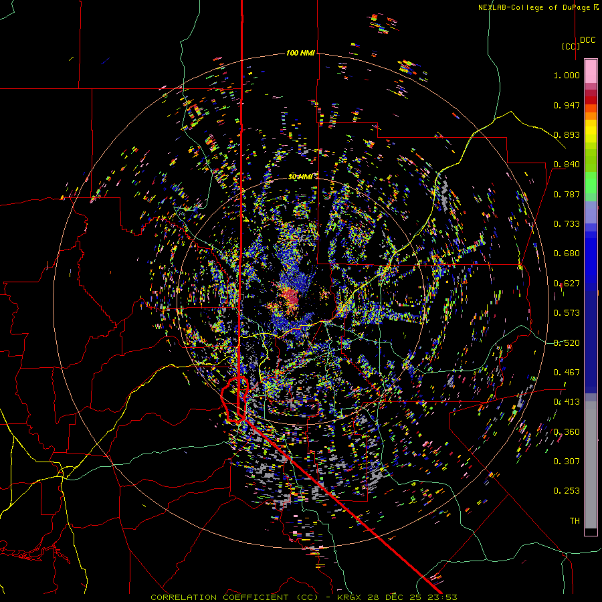
Task: Click the bright green segment of the color bar
Action: click(x=591, y=183)
